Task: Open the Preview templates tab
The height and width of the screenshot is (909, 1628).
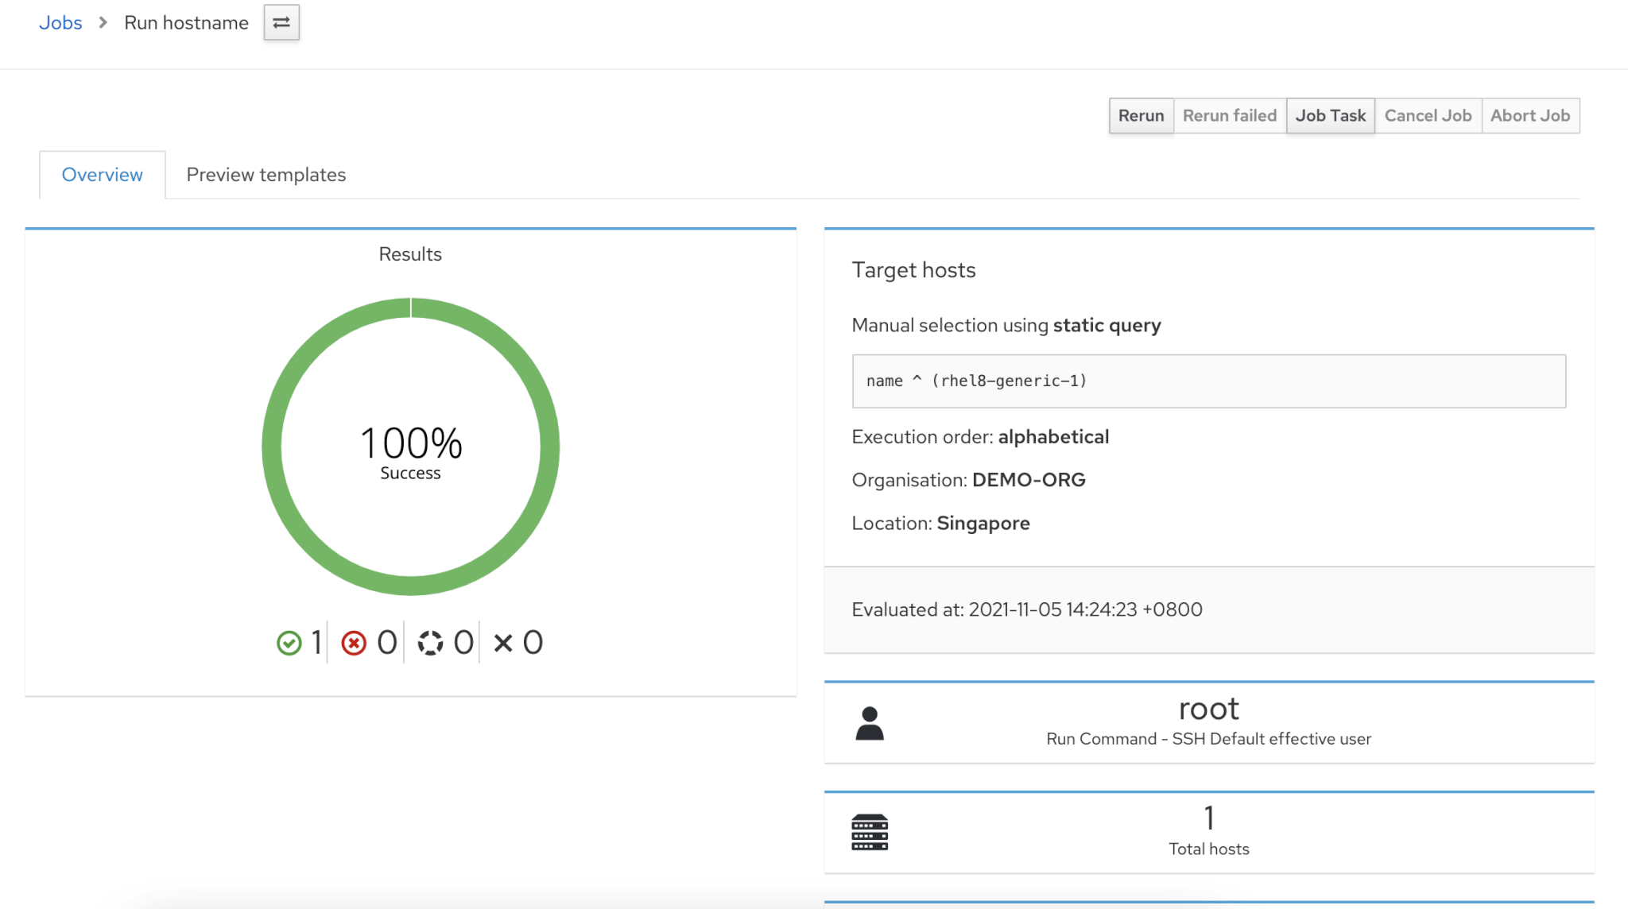Action: pyautogui.click(x=266, y=175)
